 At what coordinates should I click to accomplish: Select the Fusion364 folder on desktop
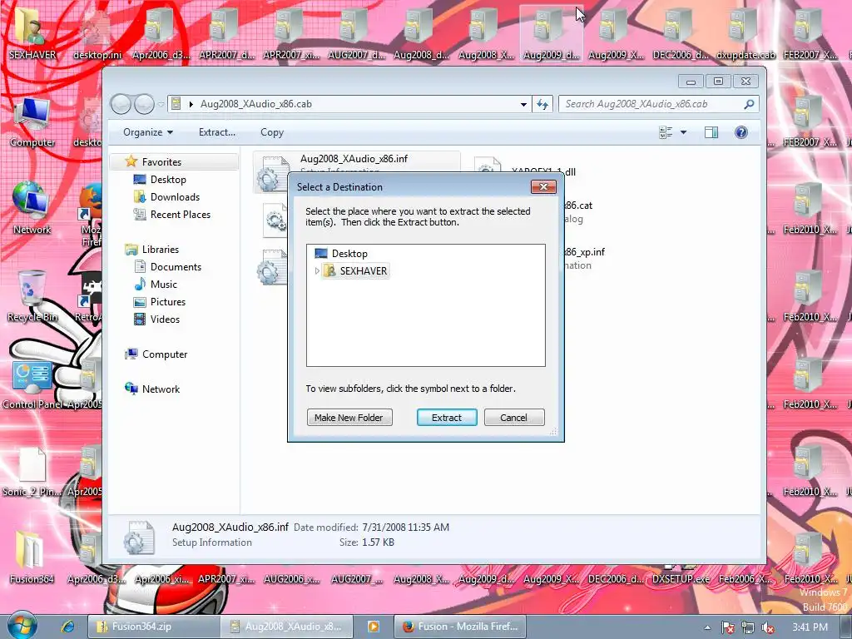pyautogui.click(x=31, y=559)
